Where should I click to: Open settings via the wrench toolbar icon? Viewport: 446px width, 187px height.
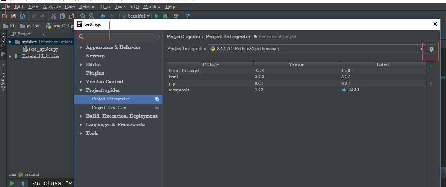click(x=177, y=16)
